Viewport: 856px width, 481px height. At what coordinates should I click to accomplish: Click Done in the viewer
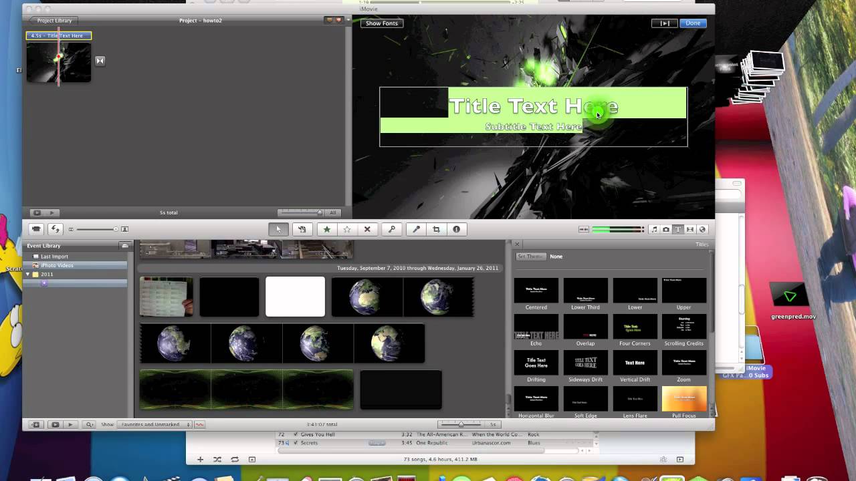pos(693,23)
